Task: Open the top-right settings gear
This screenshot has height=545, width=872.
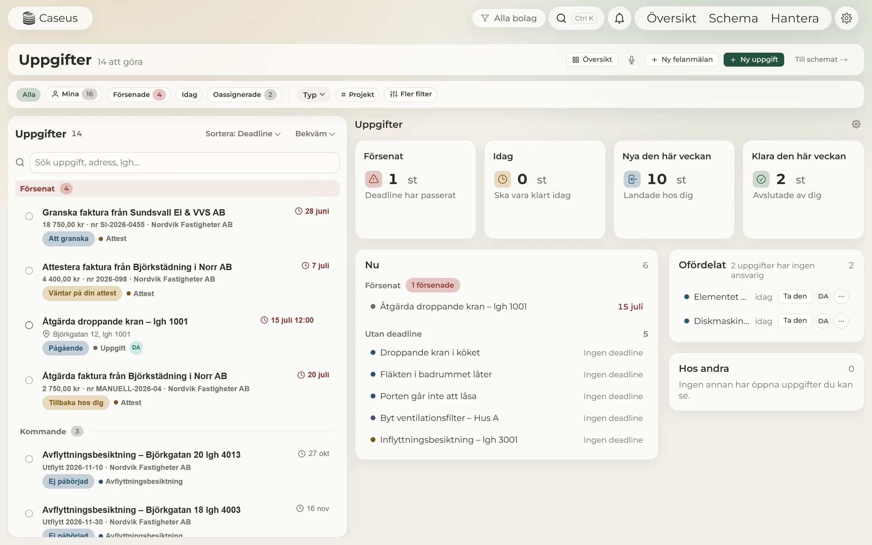Action: click(846, 18)
